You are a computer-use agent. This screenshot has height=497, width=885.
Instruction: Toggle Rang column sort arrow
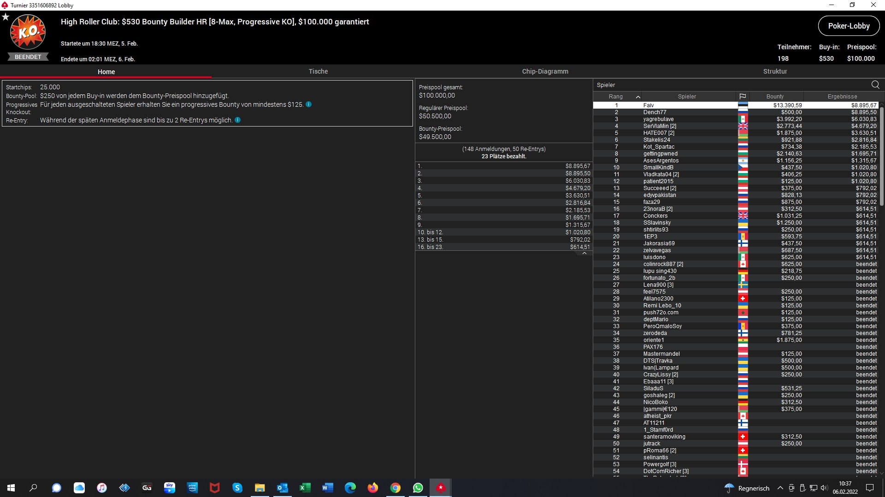coord(638,97)
